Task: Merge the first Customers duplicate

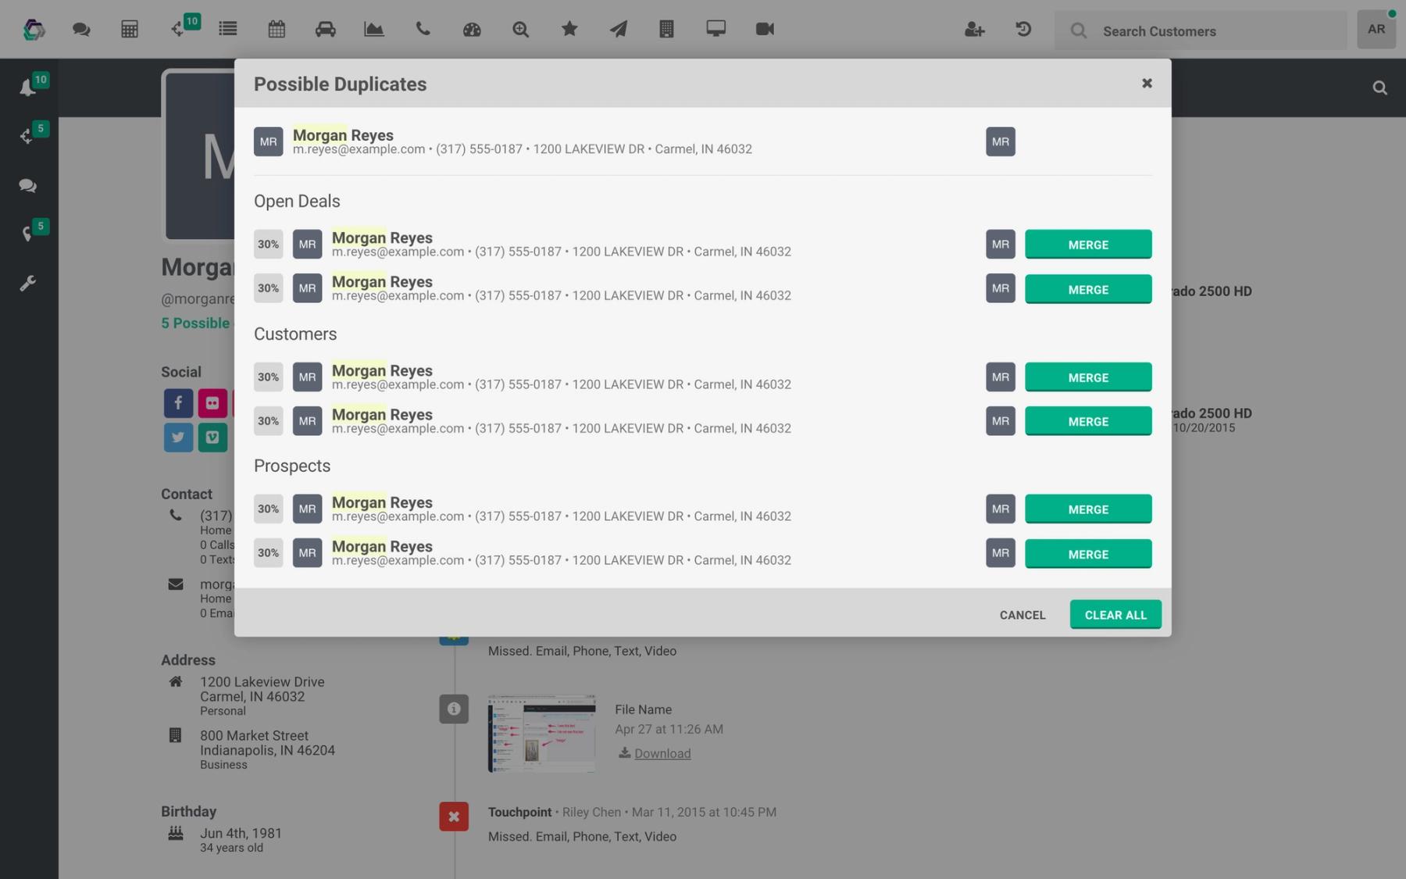Action: pyautogui.click(x=1088, y=377)
